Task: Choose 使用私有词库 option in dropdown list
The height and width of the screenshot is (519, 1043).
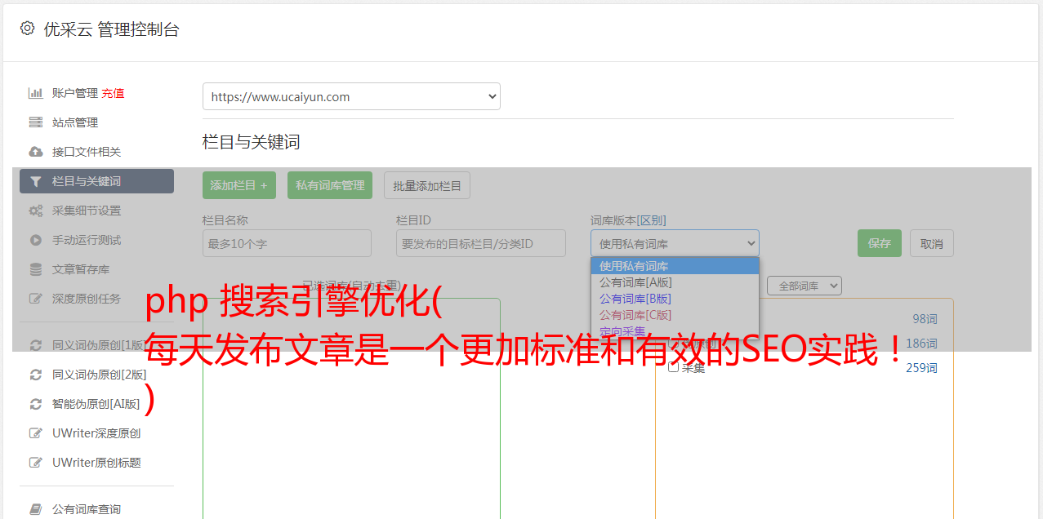Action: pyautogui.click(x=675, y=266)
